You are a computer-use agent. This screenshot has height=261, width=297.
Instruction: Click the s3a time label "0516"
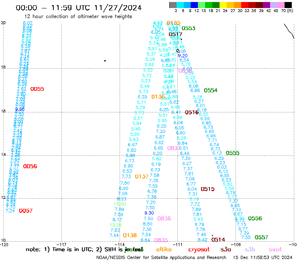[x=191, y=112]
